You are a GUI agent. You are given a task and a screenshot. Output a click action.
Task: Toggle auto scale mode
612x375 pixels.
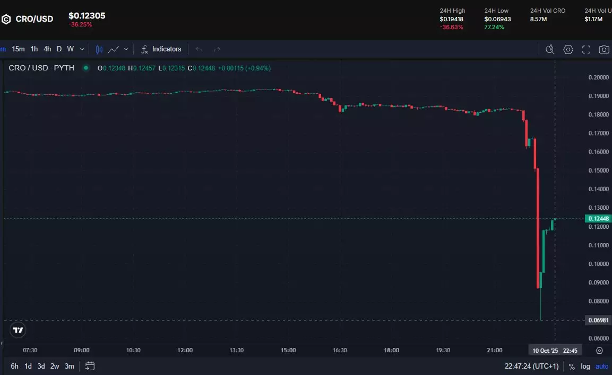(601, 367)
